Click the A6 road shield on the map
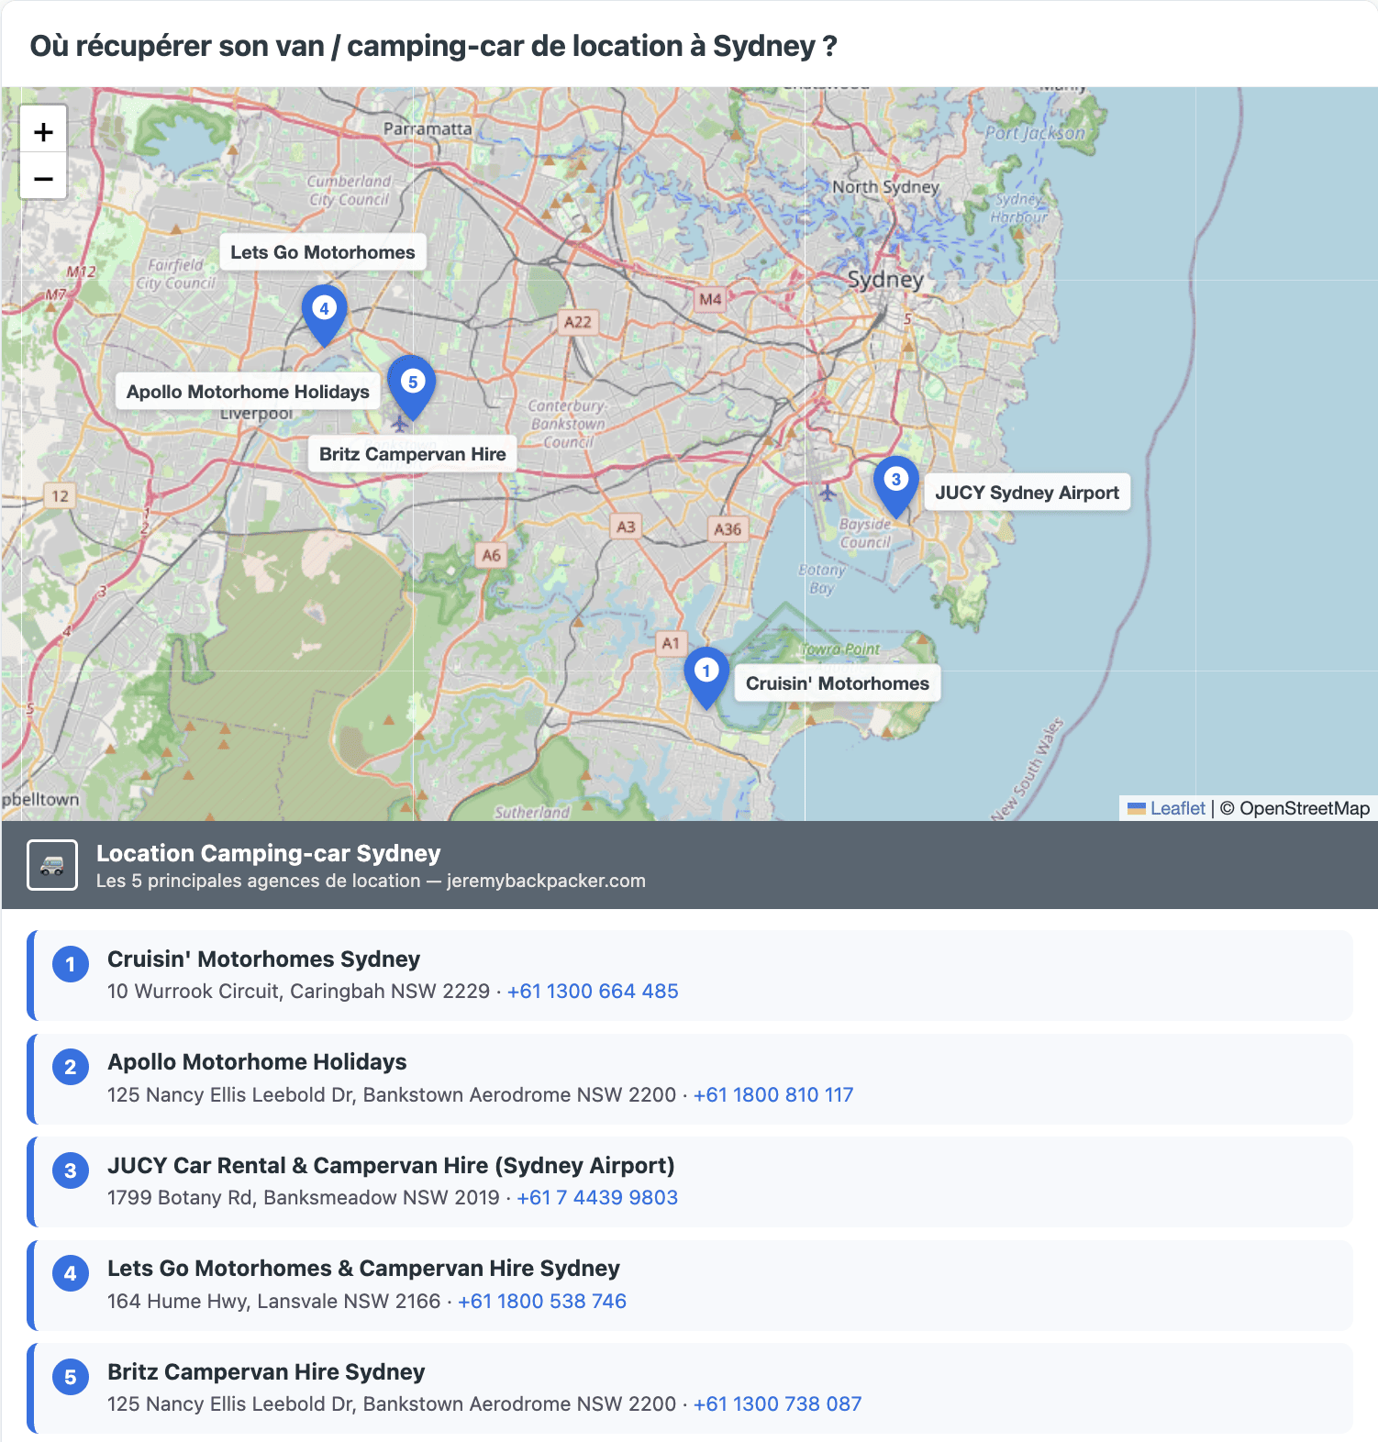The width and height of the screenshot is (1378, 1442). [x=492, y=555]
